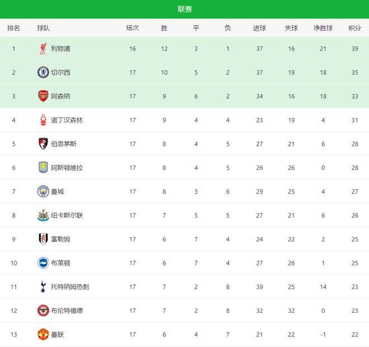Click the Newcastle United crest icon
369x347 pixels.
coord(43,215)
